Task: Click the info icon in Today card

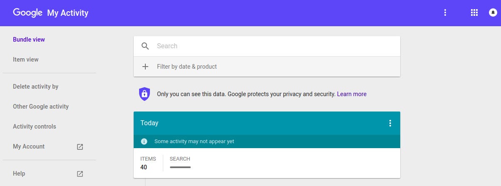Action: coord(144,141)
